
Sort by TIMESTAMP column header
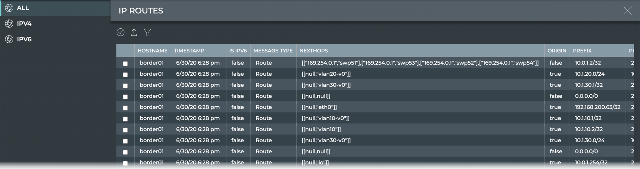[189, 51]
